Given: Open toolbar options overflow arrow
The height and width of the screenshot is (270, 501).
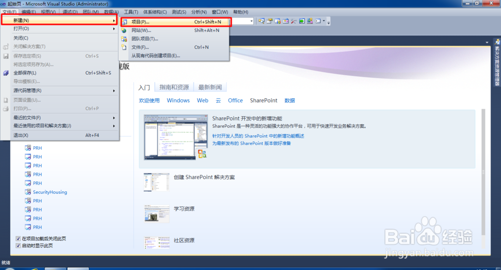Looking at the screenshot, I should point(328,22).
